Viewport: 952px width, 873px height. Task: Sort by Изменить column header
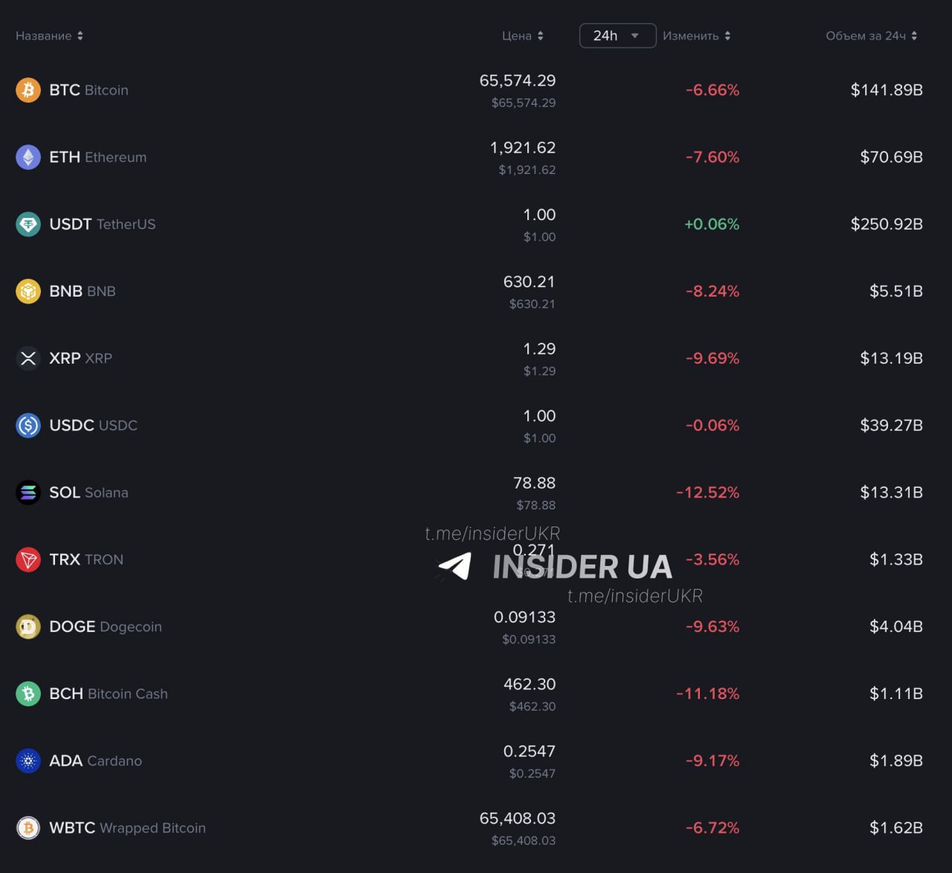click(x=696, y=36)
